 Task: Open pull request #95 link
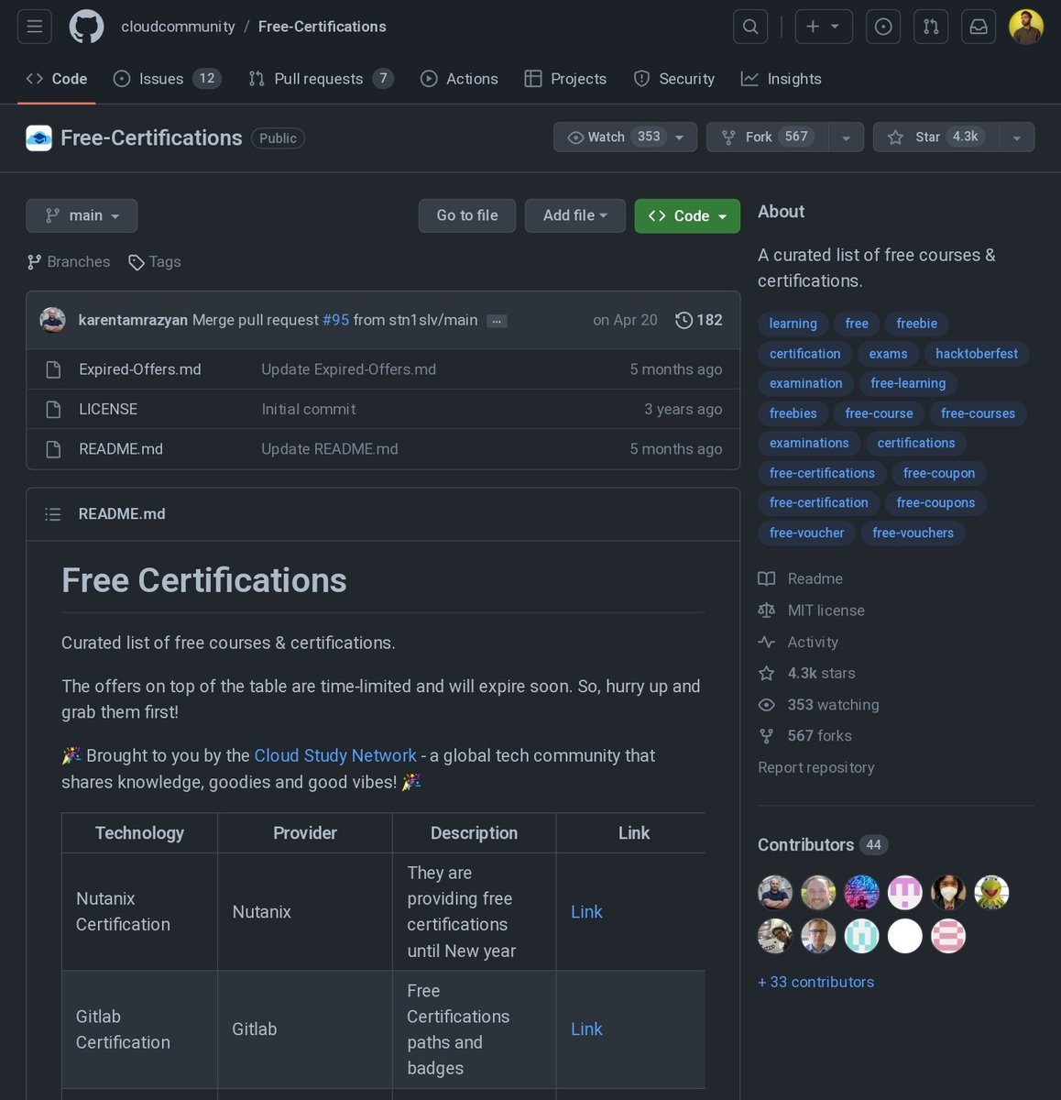[335, 320]
